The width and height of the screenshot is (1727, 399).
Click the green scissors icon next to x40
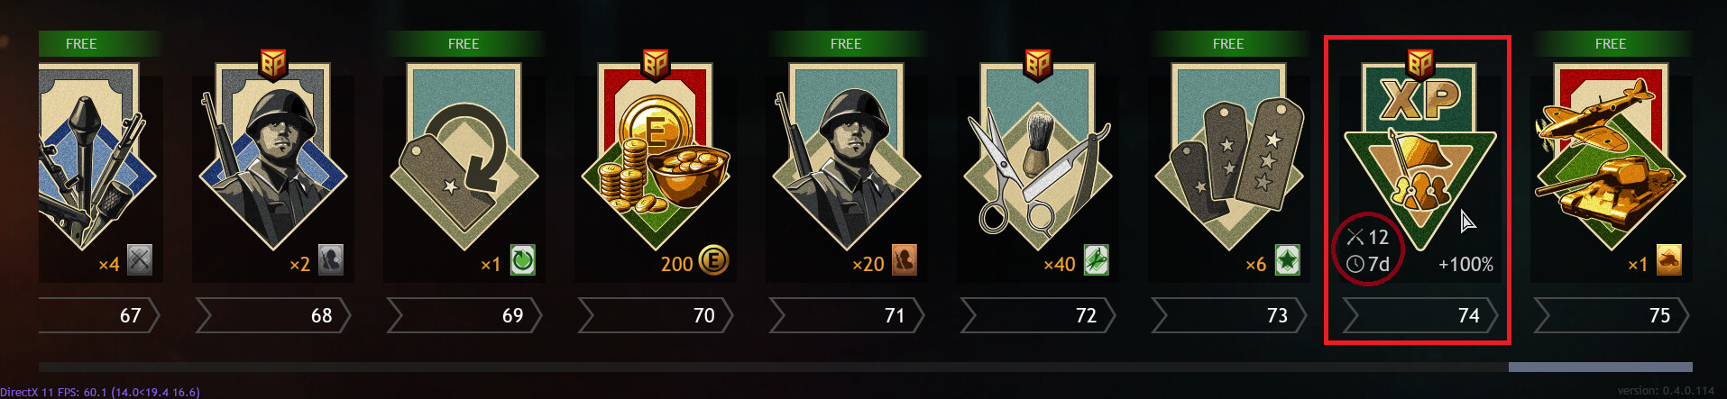pos(1096,260)
